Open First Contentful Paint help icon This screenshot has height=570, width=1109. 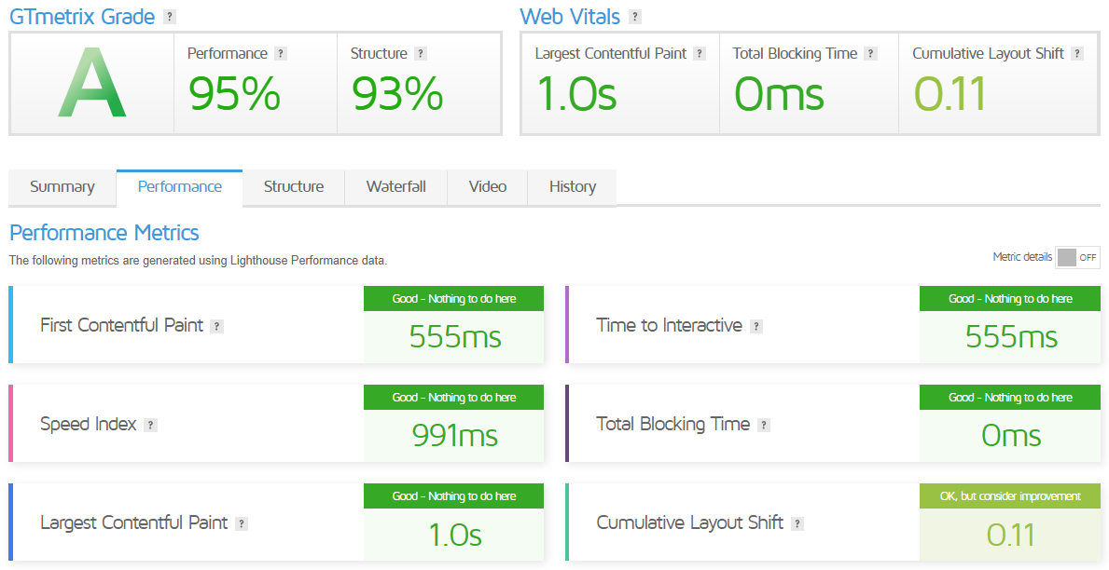(x=217, y=326)
